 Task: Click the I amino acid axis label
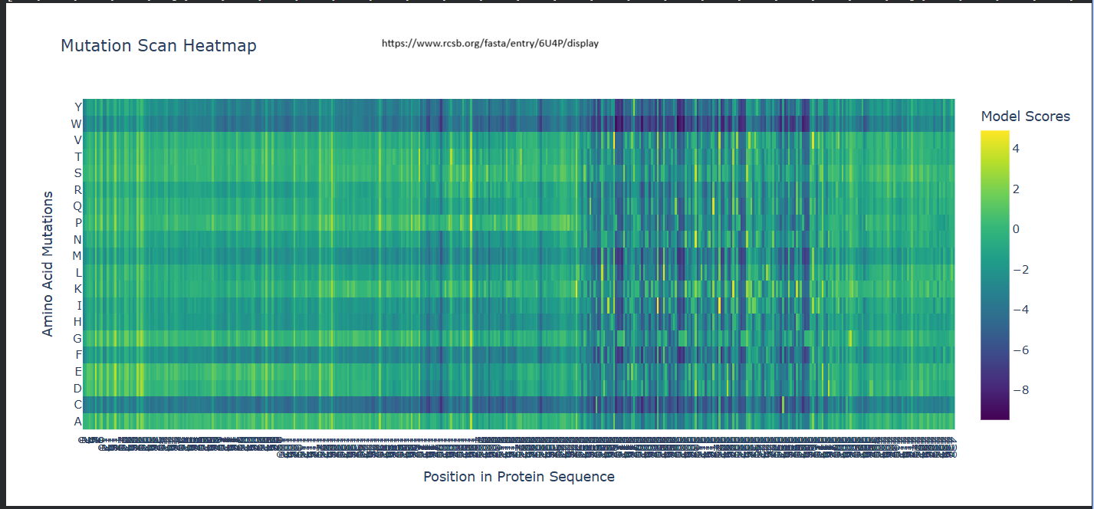[79, 305]
